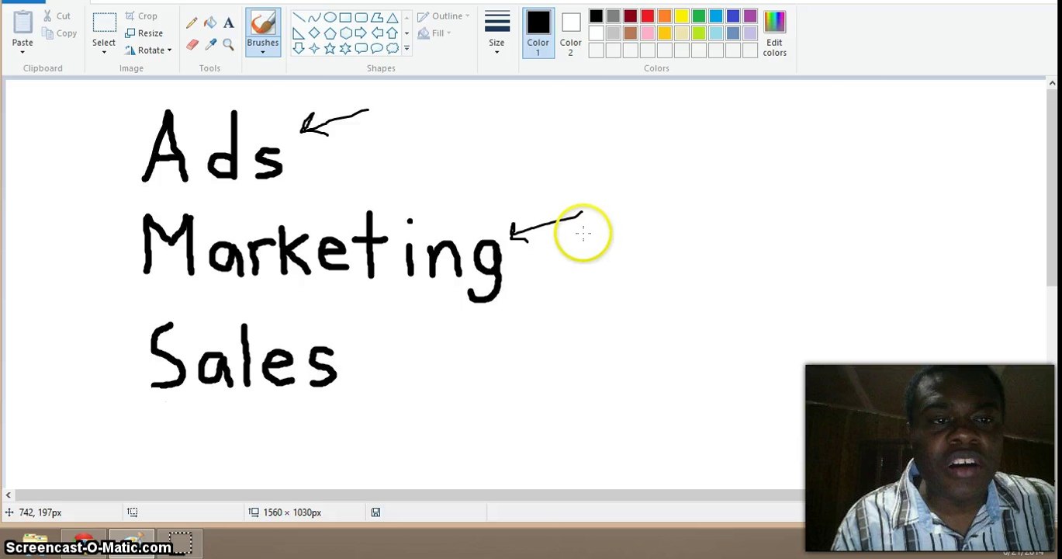Choose the Cloud callout shape

click(x=393, y=48)
